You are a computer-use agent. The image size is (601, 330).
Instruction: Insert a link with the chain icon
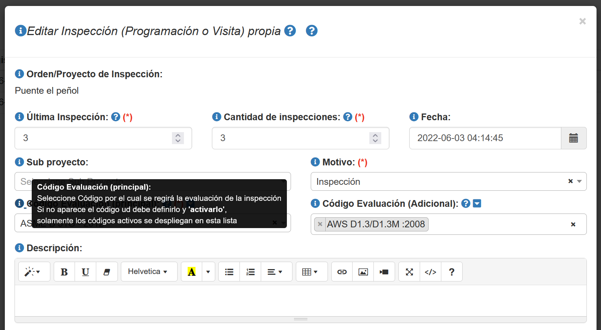[342, 272]
